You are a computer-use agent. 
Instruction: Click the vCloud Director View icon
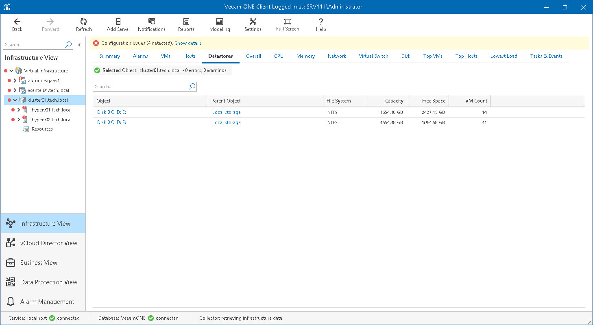click(11, 243)
